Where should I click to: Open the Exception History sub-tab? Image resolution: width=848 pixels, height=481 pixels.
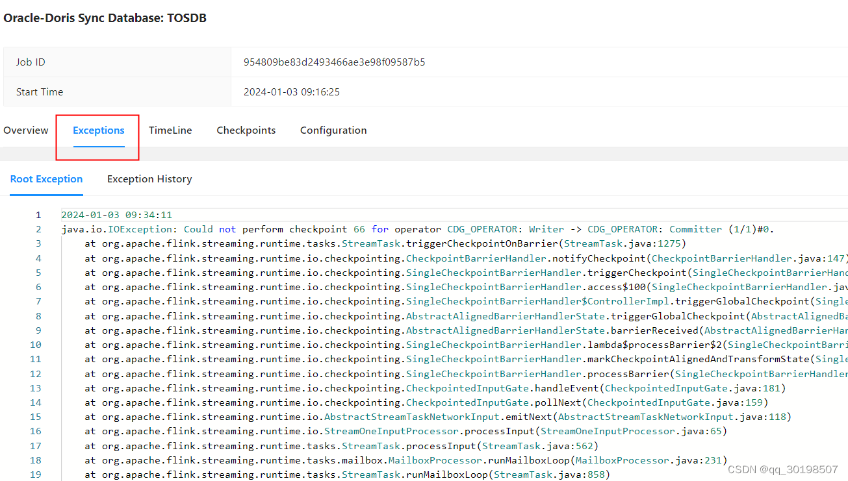[x=149, y=179]
